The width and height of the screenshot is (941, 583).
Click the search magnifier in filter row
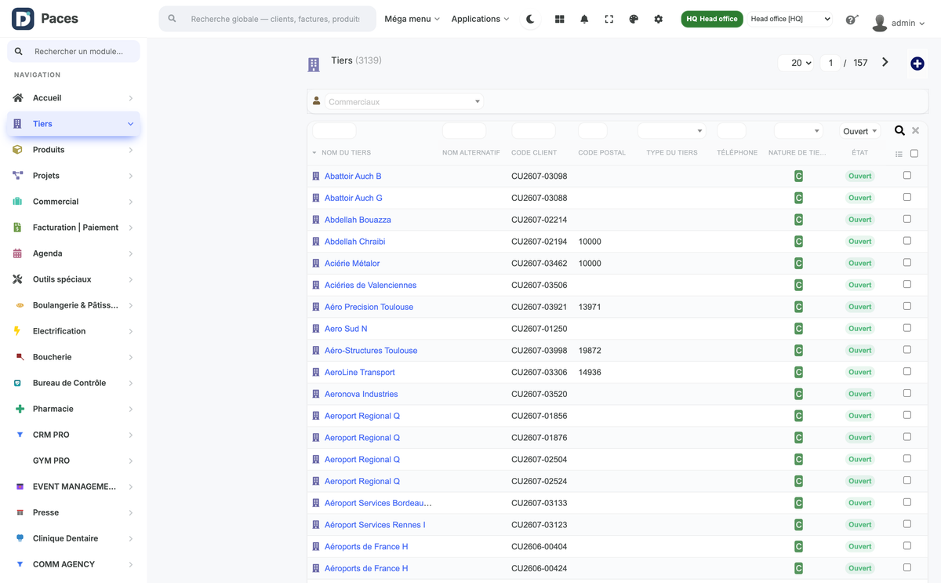(899, 131)
